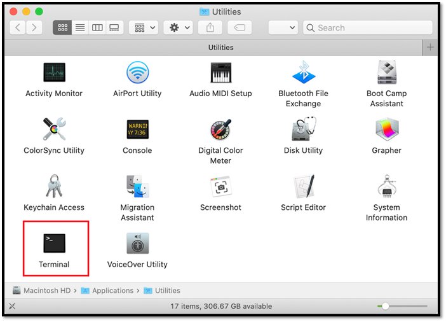Screen dimensions: 446x322
Task: Click Macintosh HD in the path bar
Action: coord(42,290)
